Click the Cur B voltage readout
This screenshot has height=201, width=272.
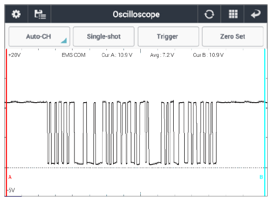pos(208,55)
